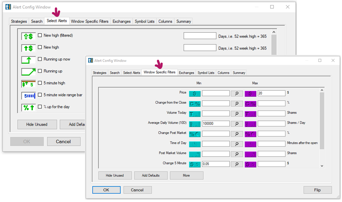Viewport: 342px width, 202px height.
Task: Click the % up for the day icon
Action: tap(28, 107)
